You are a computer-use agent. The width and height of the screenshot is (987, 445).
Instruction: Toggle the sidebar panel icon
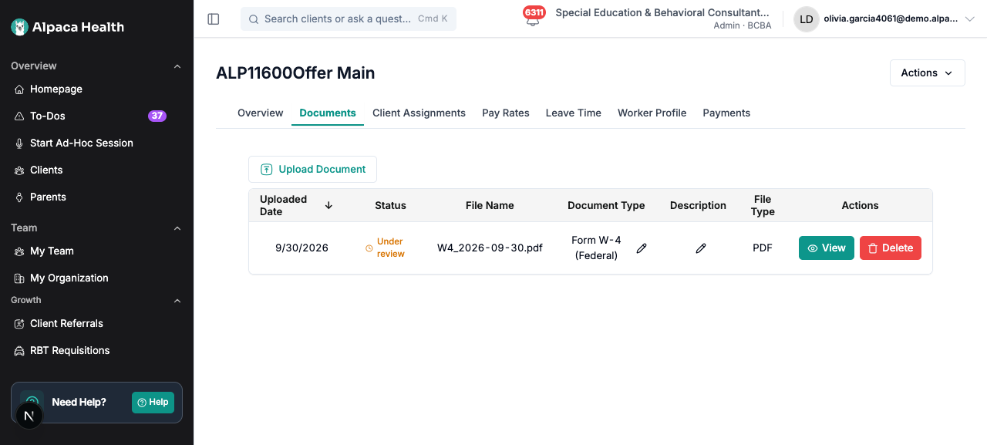point(214,19)
